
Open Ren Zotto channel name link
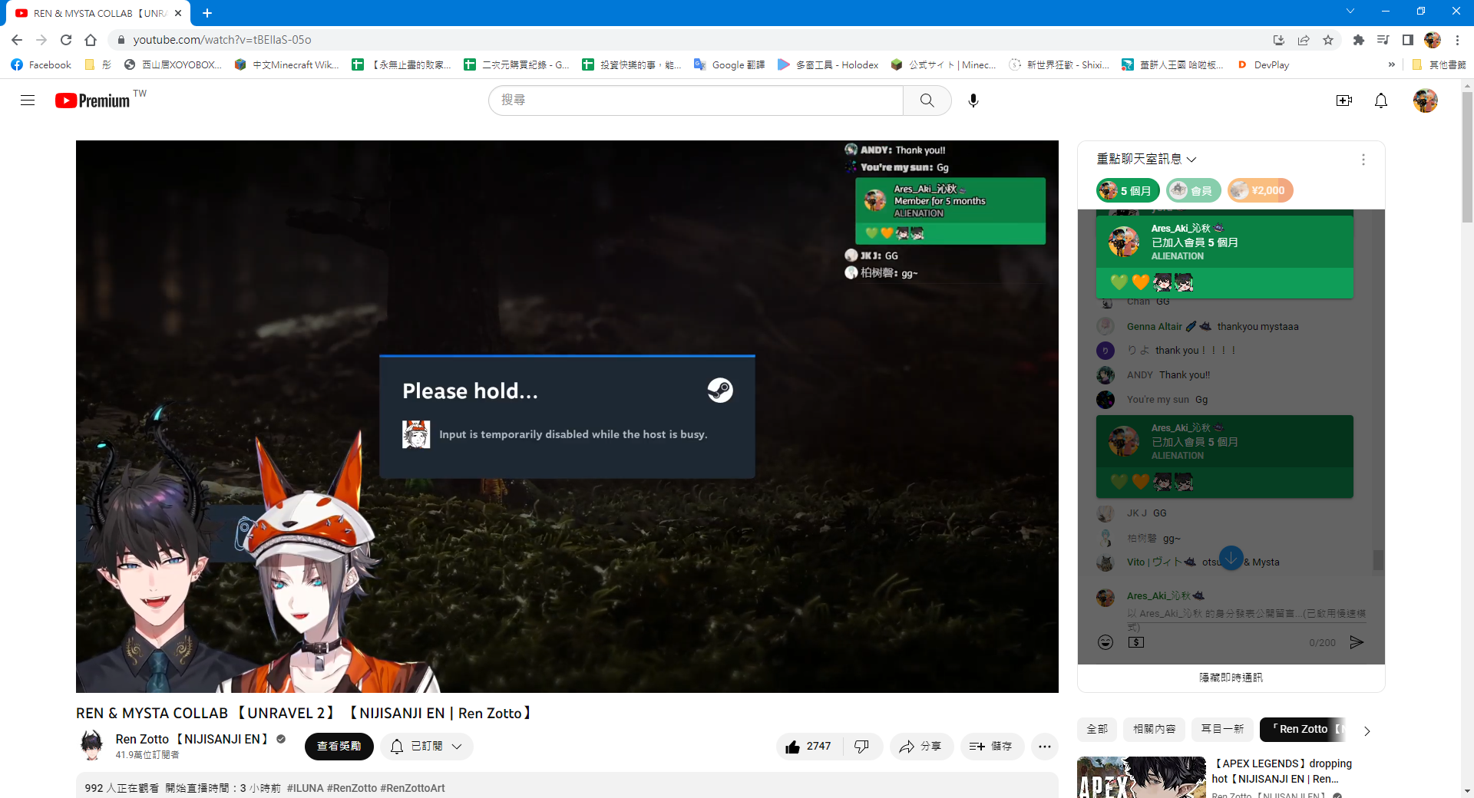tap(192, 739)
